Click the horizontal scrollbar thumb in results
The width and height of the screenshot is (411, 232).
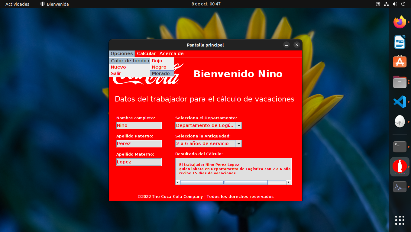pyautogui.click(x=224, y=182)
